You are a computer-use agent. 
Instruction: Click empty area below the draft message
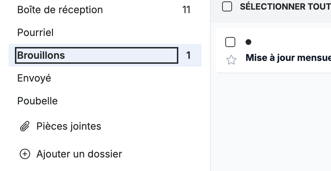272,120
